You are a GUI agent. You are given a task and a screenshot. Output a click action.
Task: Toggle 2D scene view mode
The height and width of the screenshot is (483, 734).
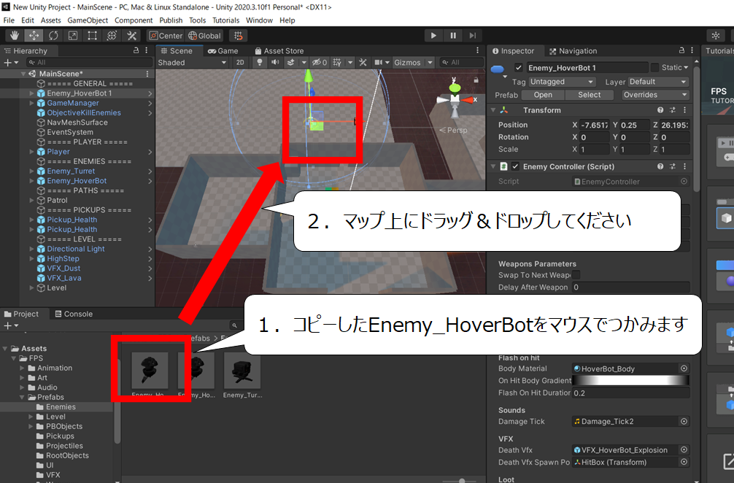(240, 62)
